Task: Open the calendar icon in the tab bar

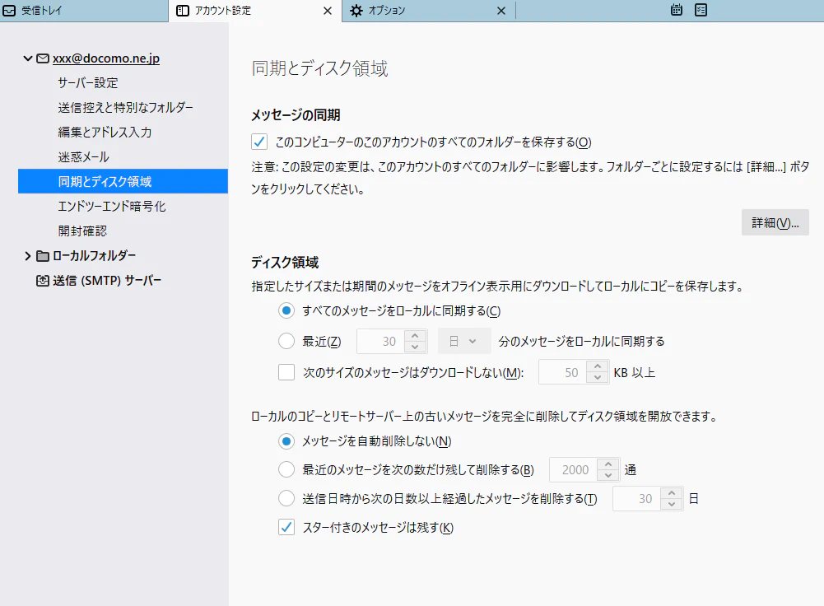Action: pos(677,10)
